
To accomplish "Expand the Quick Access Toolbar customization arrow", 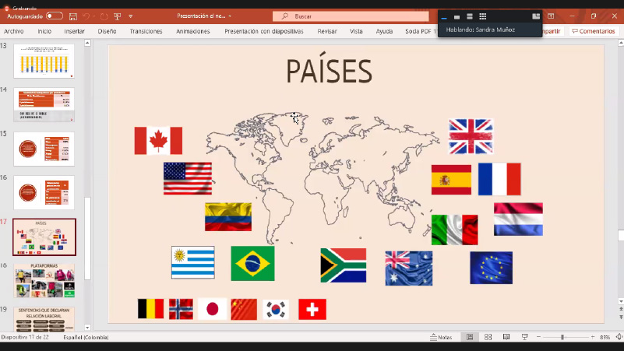I will coord(130,16).
